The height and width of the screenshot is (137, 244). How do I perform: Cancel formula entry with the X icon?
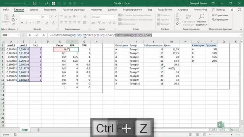coord(30,35)
